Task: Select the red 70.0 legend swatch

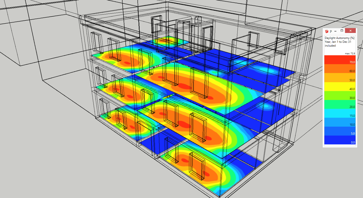Action: tap(340, 60)
